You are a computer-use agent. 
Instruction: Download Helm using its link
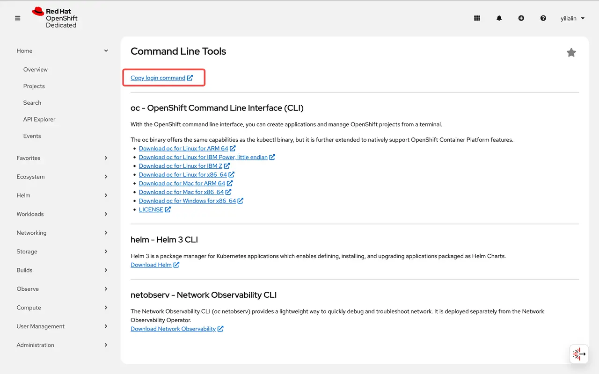click(152, 265)
